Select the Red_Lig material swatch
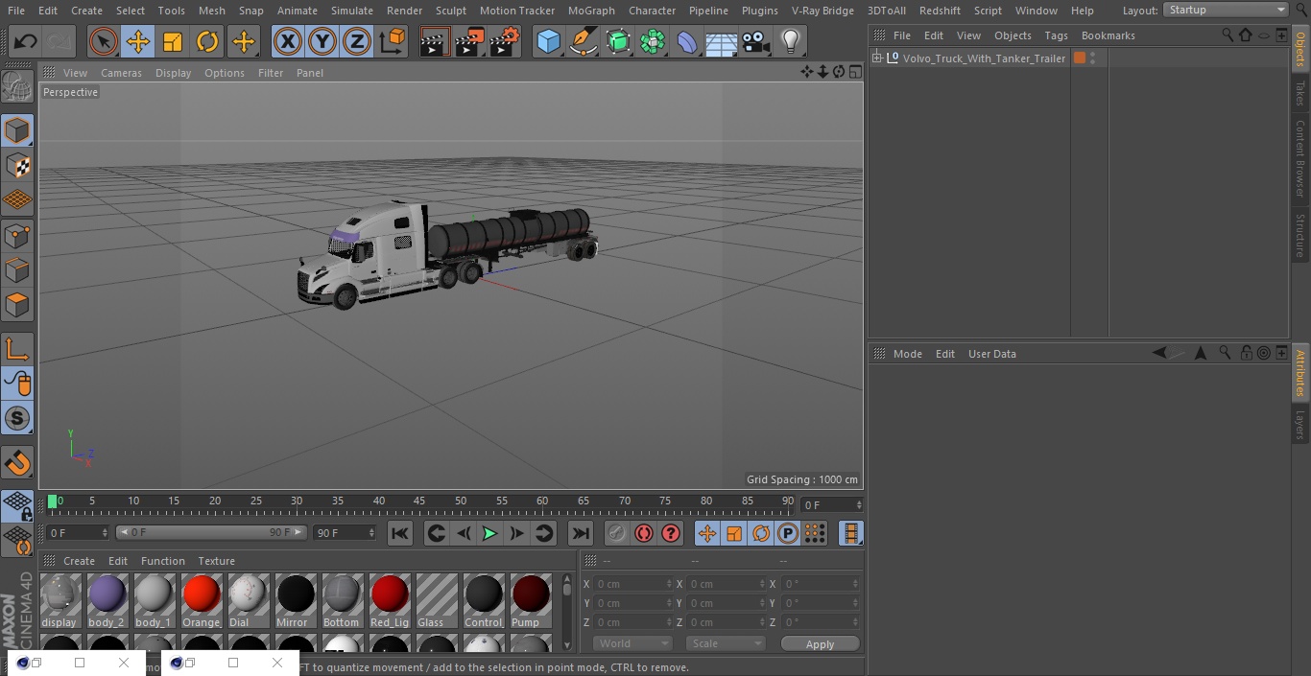The width and height of the screenshot is (1311, 676). pos(390,600)
